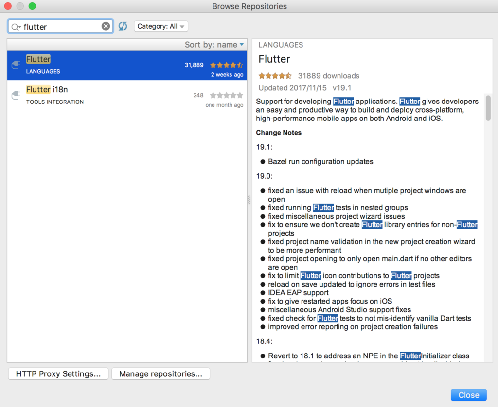Click the splitter handle between panels
The image size is (498, 407).
[249, 200]
